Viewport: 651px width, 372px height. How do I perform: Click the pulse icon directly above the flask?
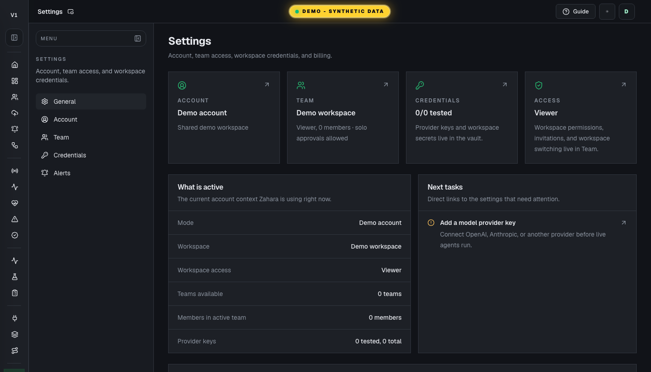[x=15, y=261]
